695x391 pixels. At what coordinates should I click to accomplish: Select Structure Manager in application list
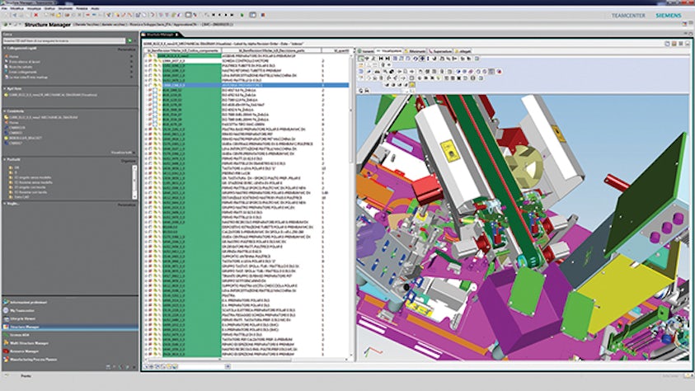[70, 327]
